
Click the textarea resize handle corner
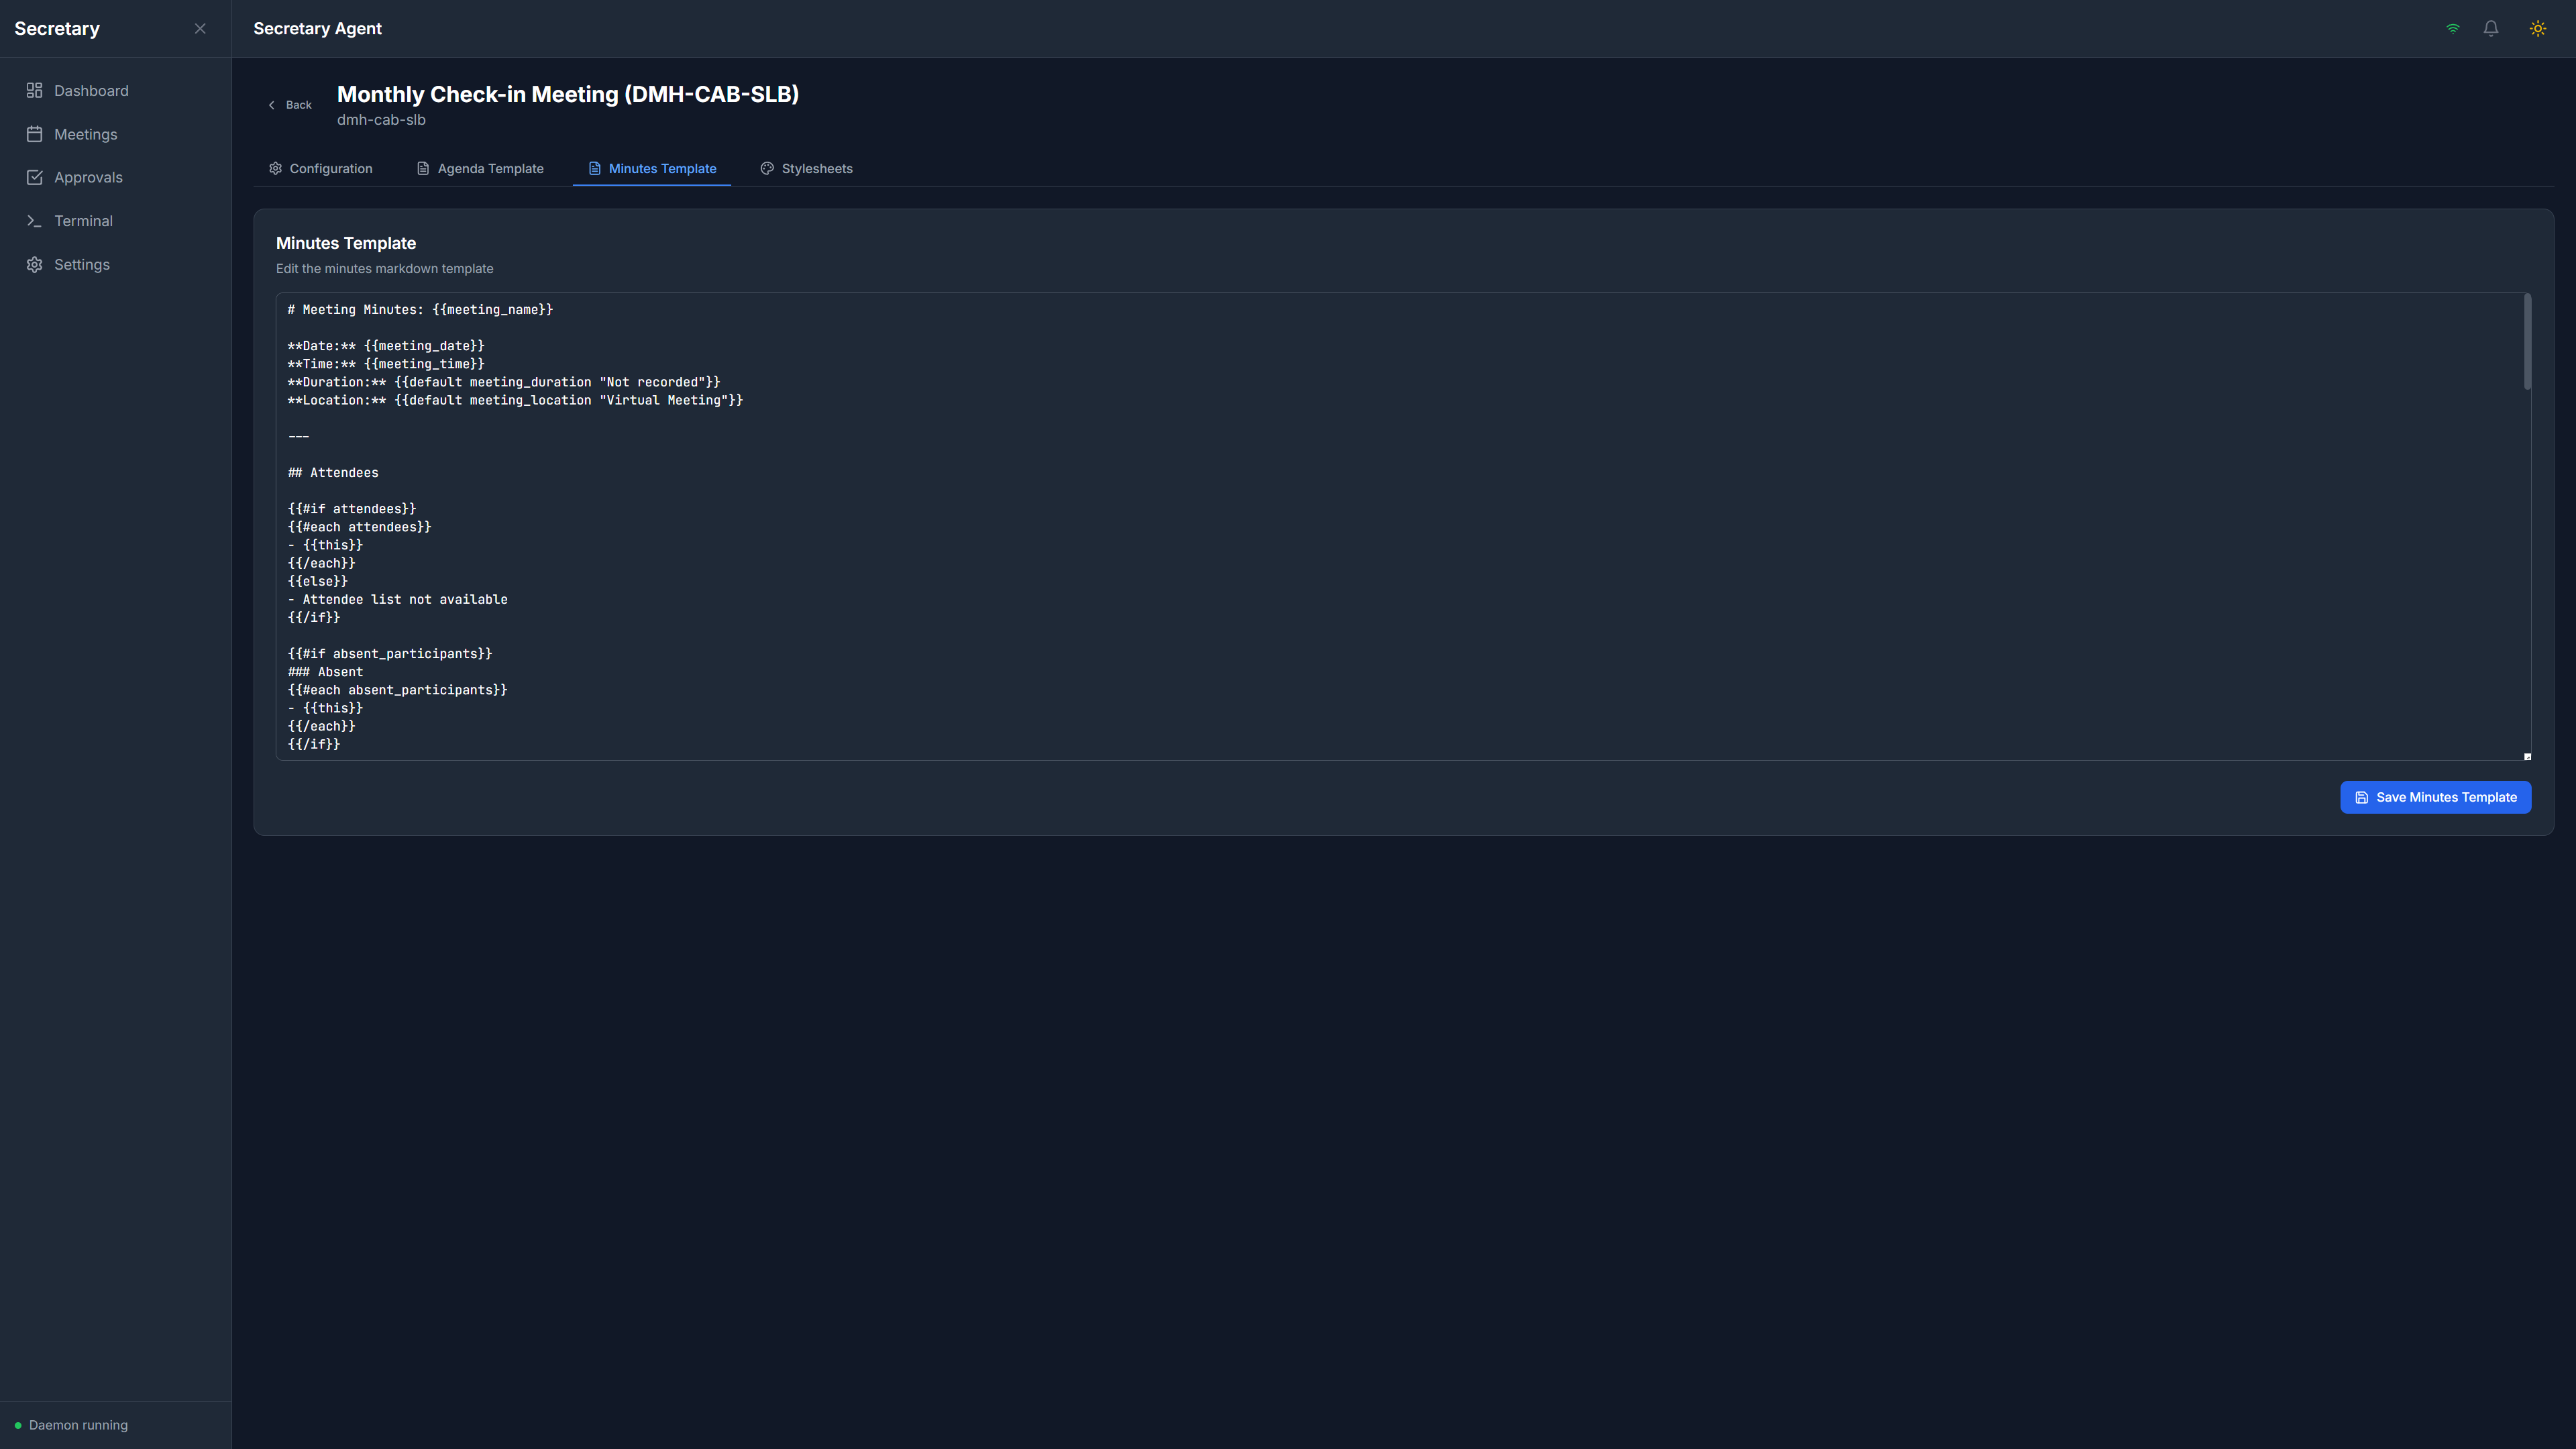2527,756
